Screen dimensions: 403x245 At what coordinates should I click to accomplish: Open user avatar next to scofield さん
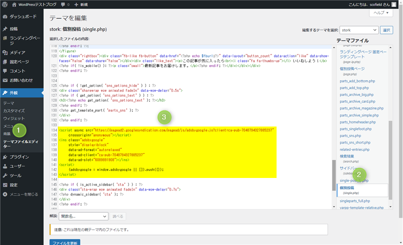(393, 5)
